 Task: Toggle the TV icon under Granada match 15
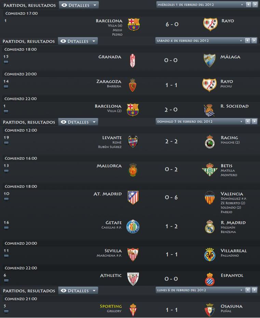point(6,62)
